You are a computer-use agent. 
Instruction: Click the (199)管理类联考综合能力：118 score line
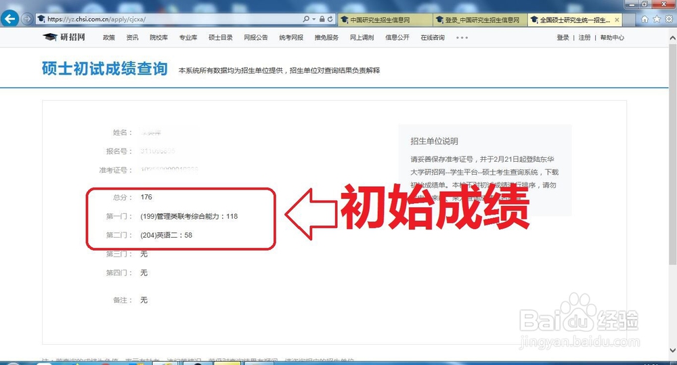point(189,216)
